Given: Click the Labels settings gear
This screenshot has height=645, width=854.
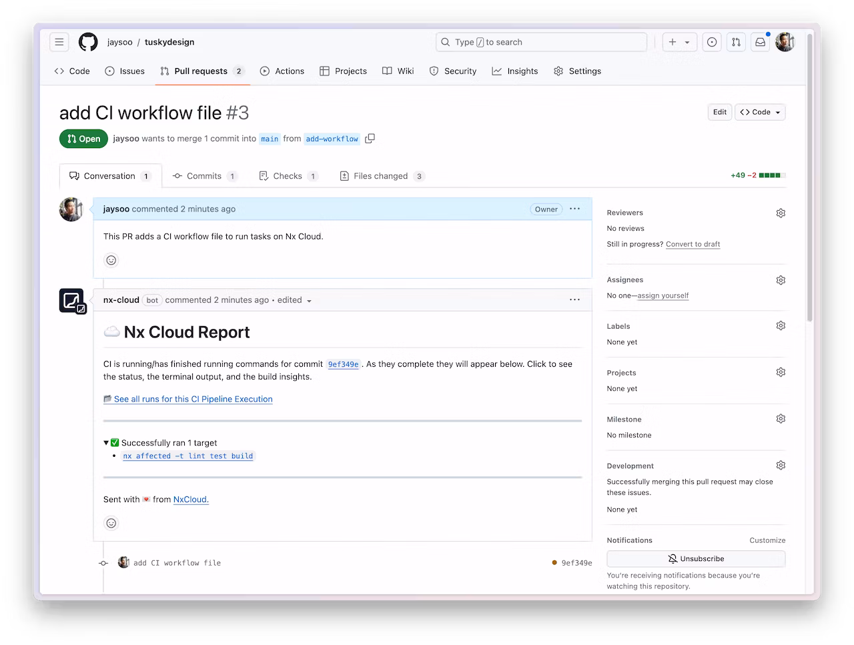Looking at the screenshot, I should 781,325.
